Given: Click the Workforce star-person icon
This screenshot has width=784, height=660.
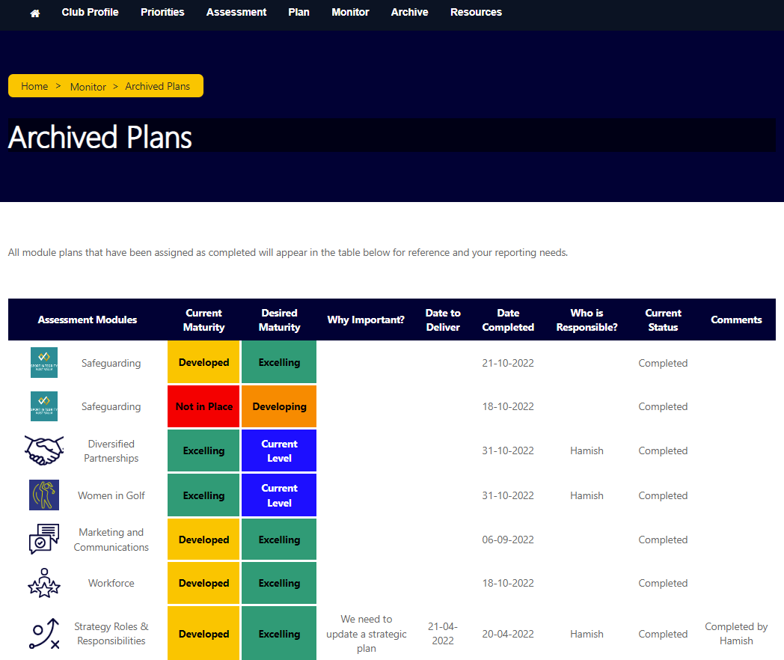Looking at the screenshot, I should point(43,583).
